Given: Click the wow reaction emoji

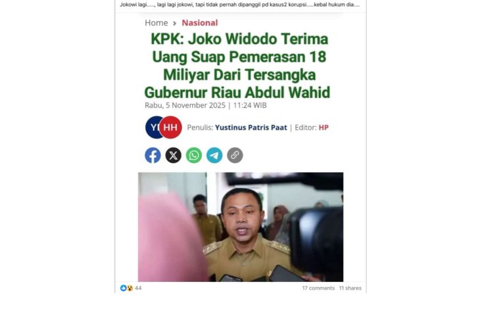Looking at the screenshot, I should pyautogui.click(x=130, y=288).
